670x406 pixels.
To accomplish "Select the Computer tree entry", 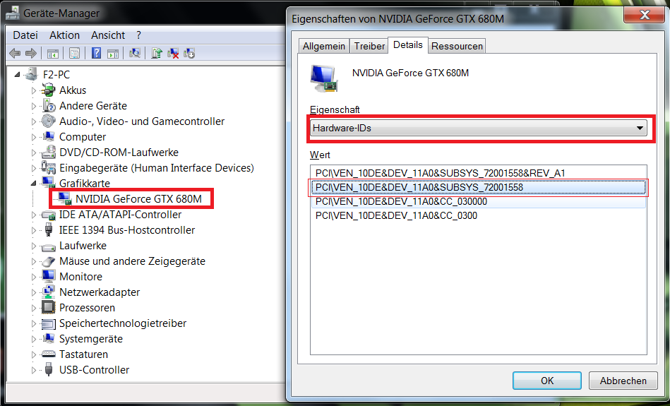I will click(x=83, y=137).
